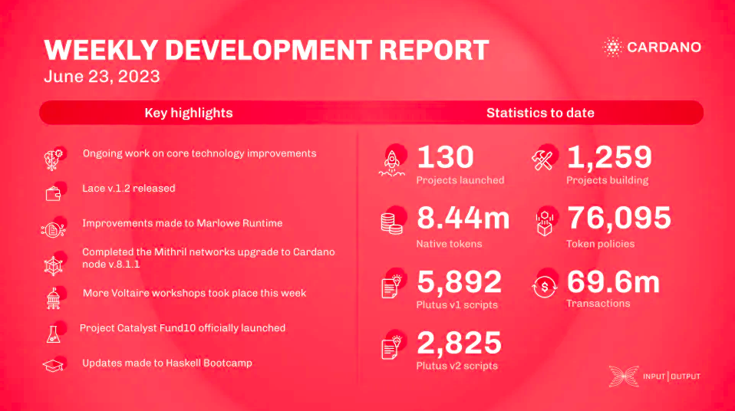Click the 'Native tokens' label
This screenshot has height=411, width=735.
click(x=449, y=244)
